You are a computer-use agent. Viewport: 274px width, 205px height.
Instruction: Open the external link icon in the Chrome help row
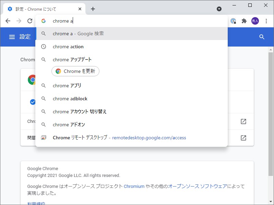point(243,121)
